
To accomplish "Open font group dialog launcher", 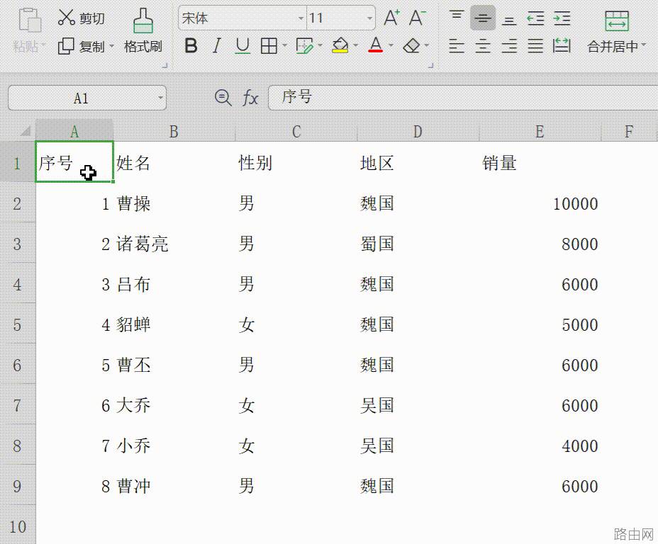I will tap(430, 65).
